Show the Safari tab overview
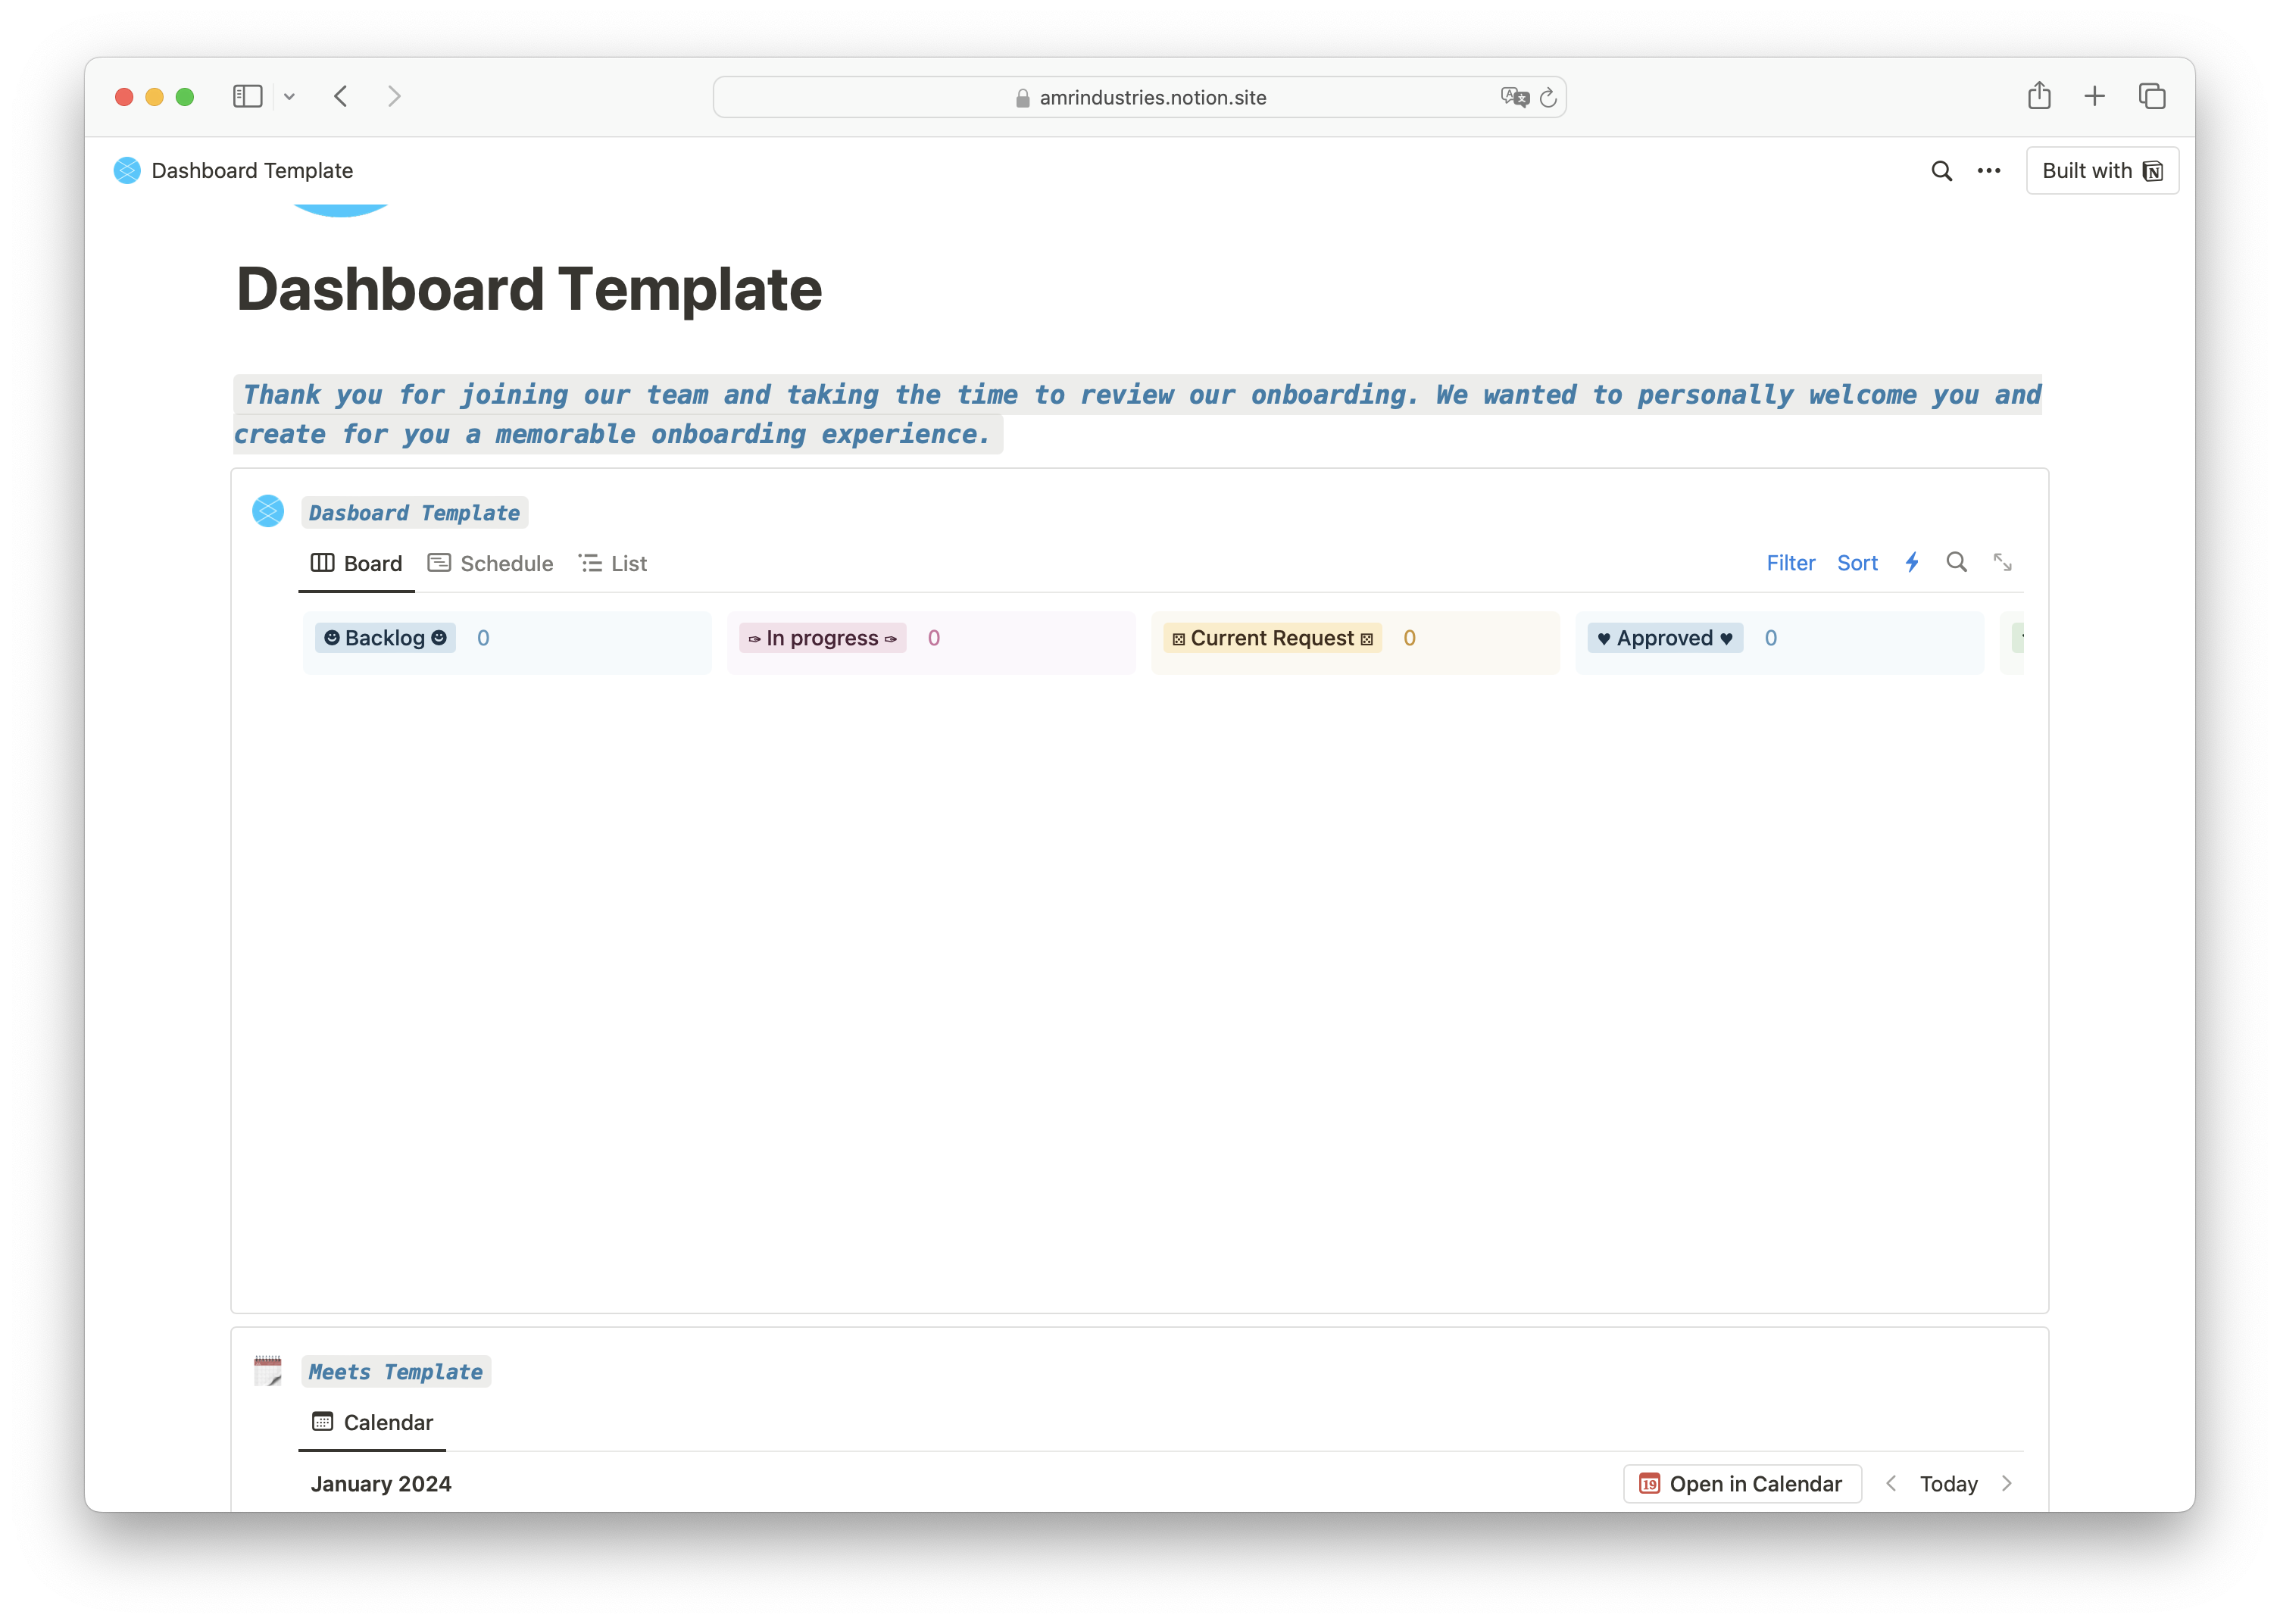Screen dimensions: 2280x1624 [x=2151, y=96]
